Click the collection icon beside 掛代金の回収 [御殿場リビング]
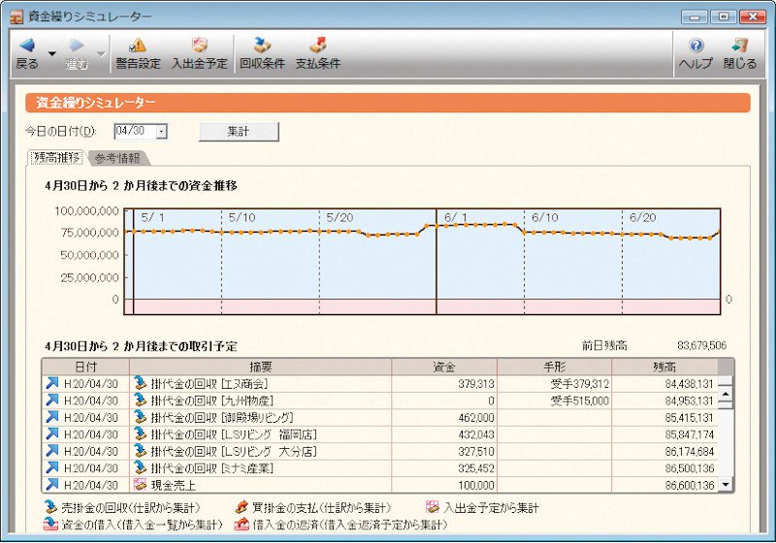 141,417
